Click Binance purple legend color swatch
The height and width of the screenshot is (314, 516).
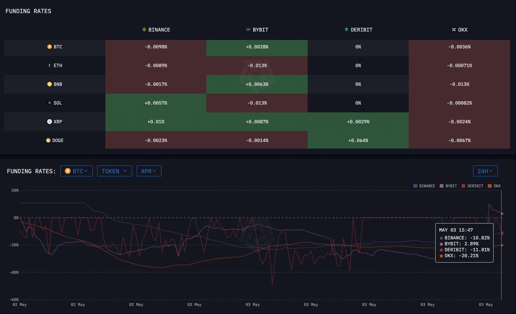(415, 186)
